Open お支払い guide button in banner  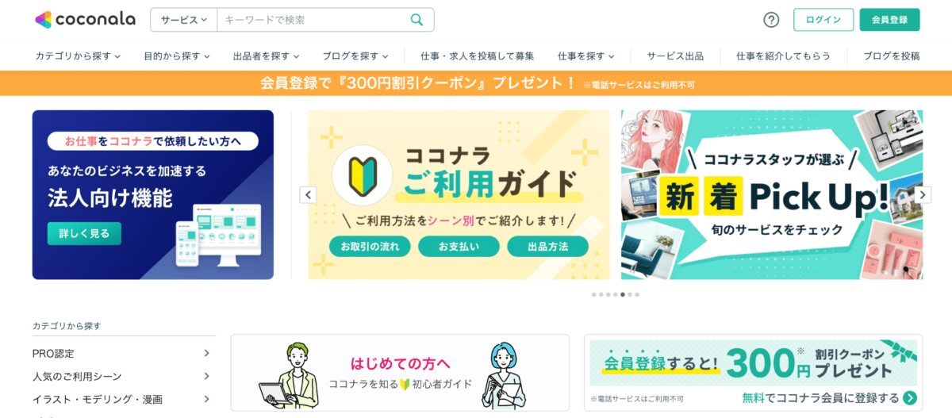point(459,247)
